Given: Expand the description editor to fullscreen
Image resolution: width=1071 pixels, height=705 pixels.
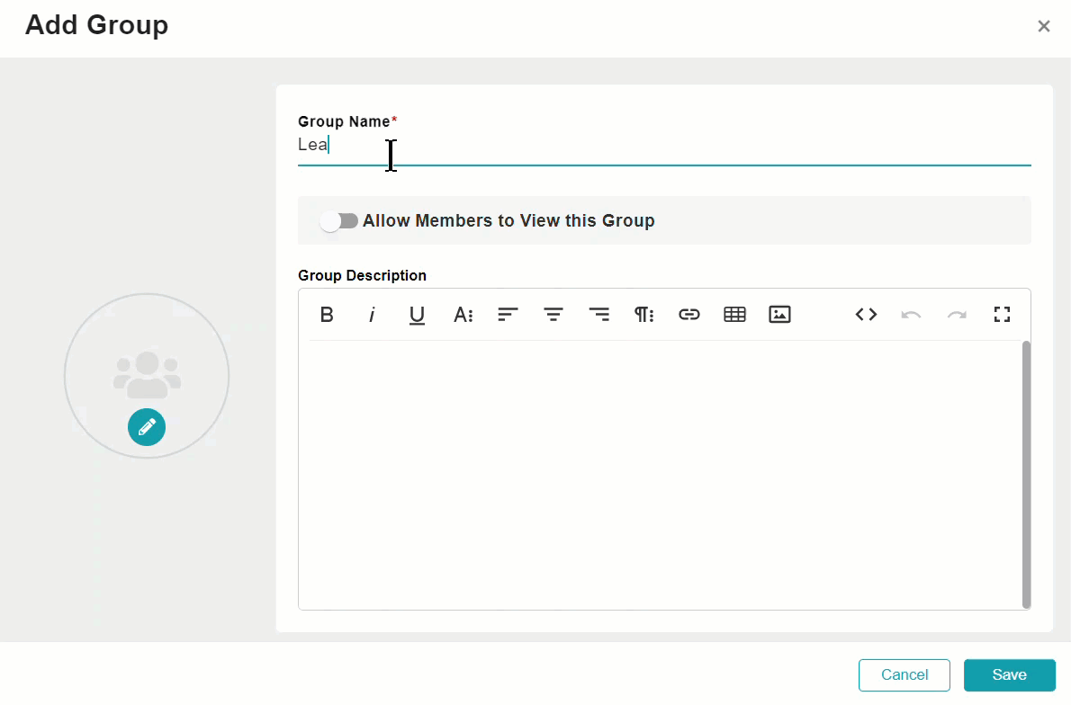Looking at the screenshot, I should point(1002,315).
